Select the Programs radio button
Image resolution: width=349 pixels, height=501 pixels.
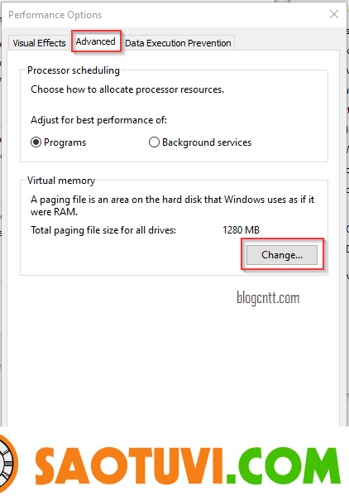click(59, 142)
